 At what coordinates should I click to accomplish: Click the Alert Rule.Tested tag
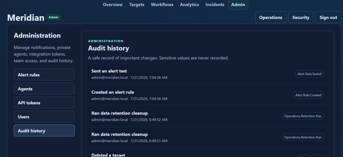[x=309, y=74]
